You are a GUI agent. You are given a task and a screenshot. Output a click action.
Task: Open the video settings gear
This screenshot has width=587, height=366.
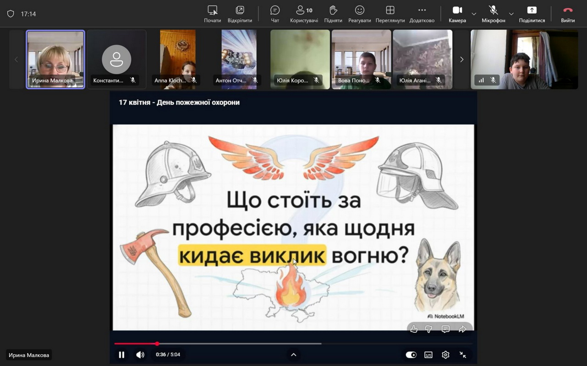445,355
